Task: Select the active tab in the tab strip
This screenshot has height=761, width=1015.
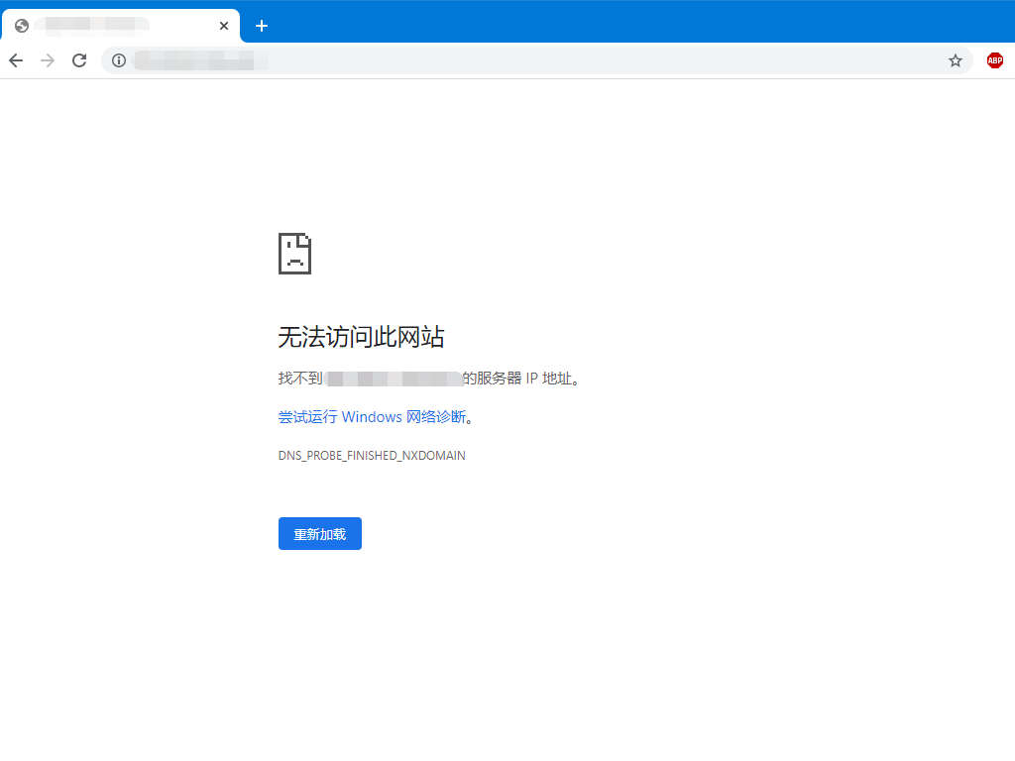Action: (119, 26)
